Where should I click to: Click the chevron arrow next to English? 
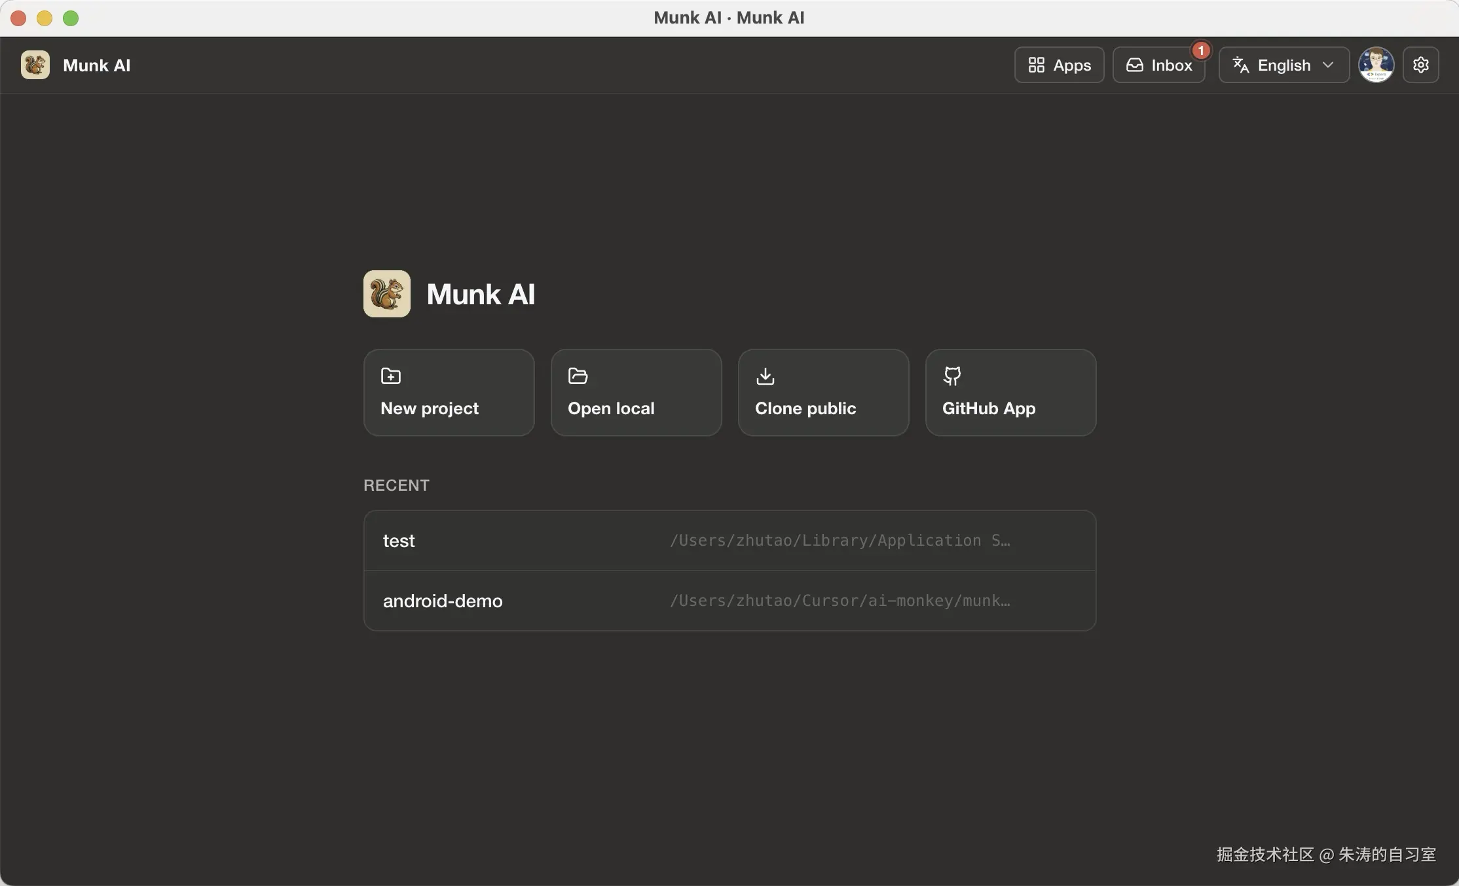[x=1328, y=65]
